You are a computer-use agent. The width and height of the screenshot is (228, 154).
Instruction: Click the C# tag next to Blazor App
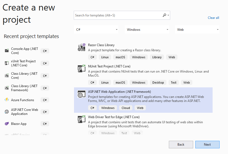[x=45, y=124]
